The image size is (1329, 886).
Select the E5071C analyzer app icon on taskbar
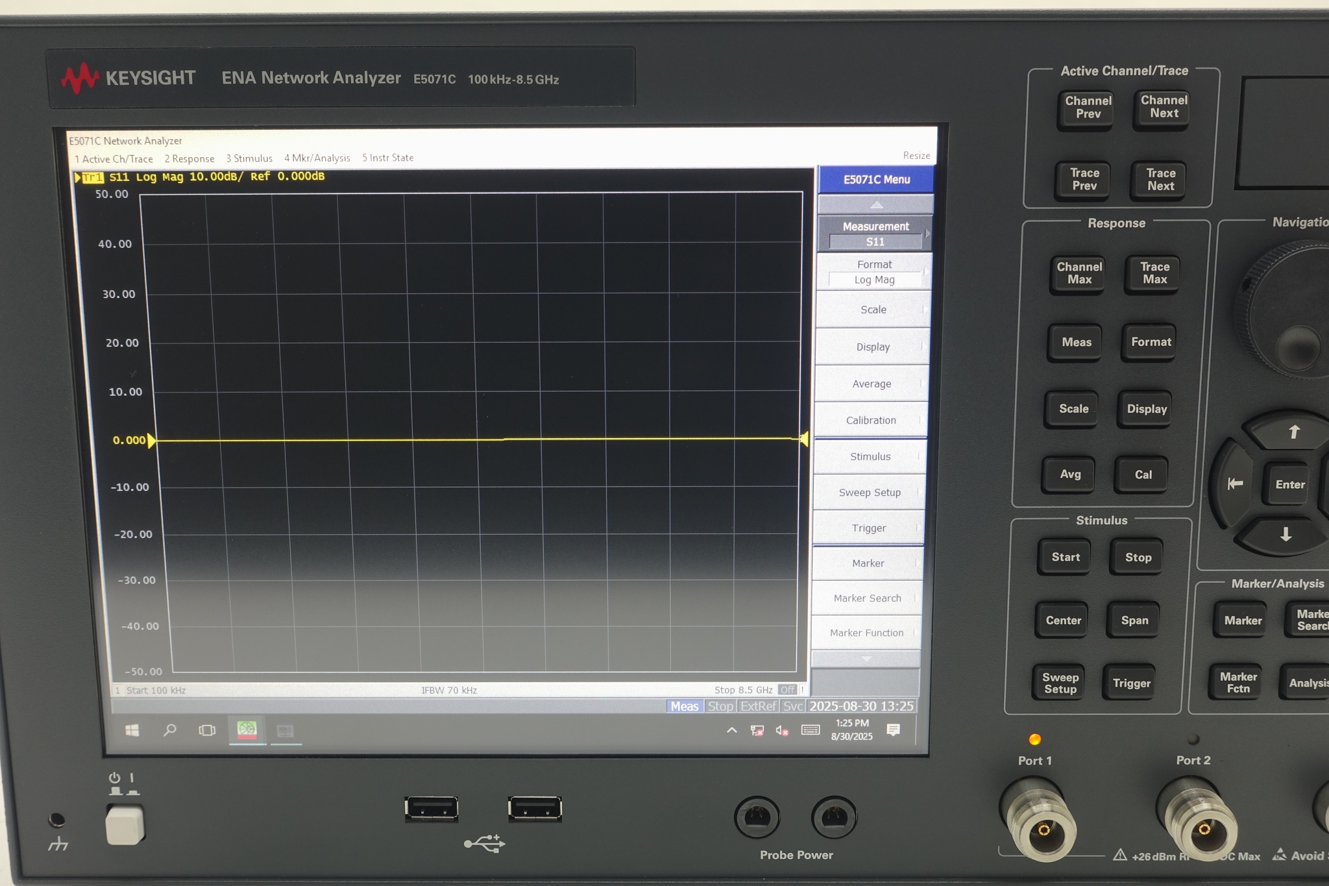pos(248,730)
